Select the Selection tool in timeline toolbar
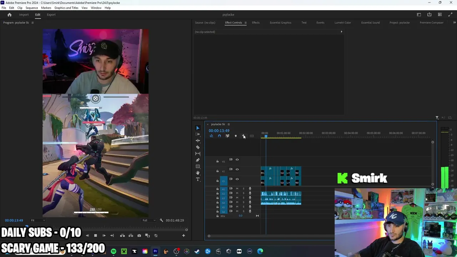 pyautogui.click(x=197, y=128)
